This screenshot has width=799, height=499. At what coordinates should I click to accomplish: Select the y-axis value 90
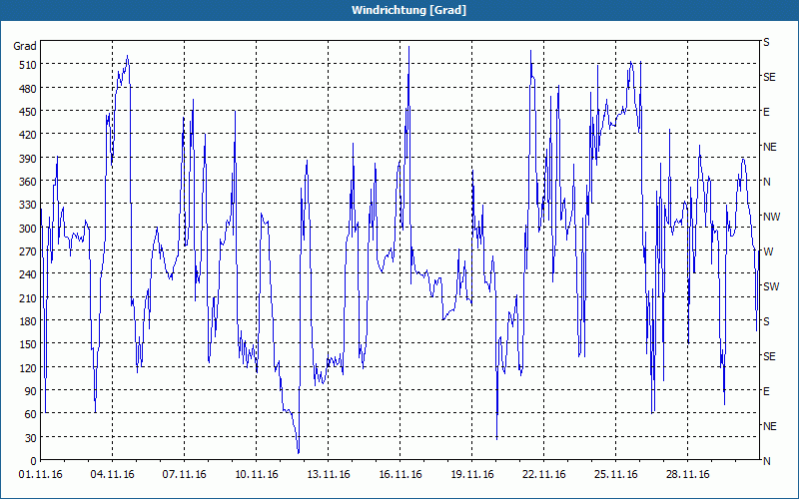[x=31, y=391]
